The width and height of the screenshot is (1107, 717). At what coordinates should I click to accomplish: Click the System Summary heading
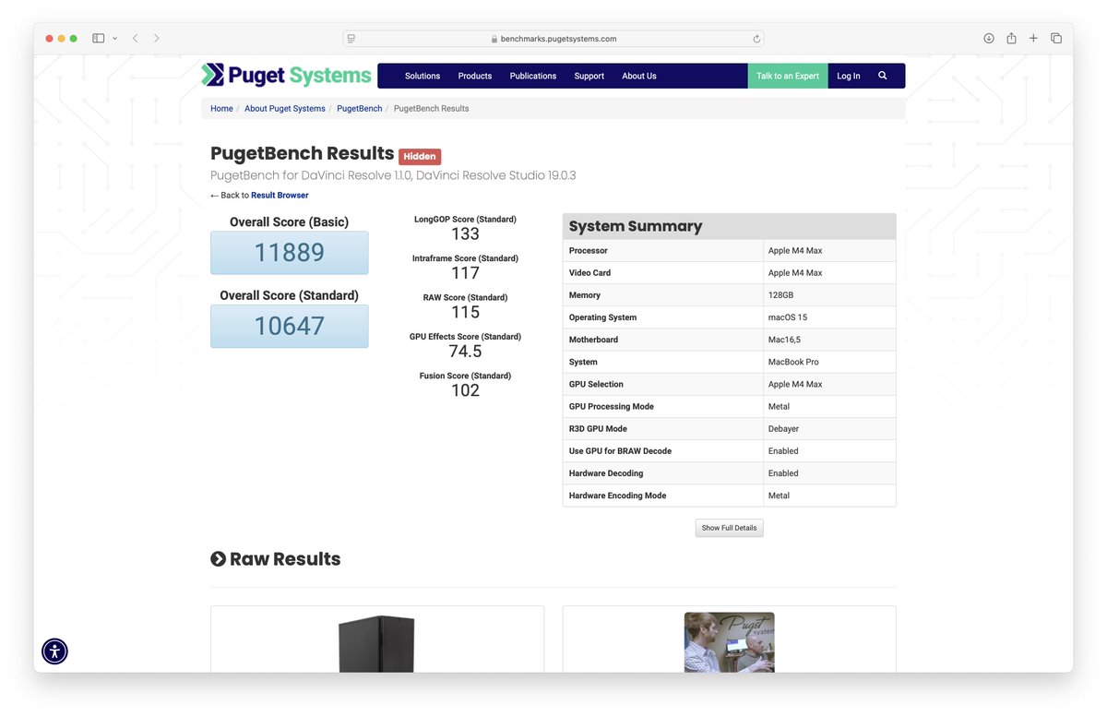(636, 226)
